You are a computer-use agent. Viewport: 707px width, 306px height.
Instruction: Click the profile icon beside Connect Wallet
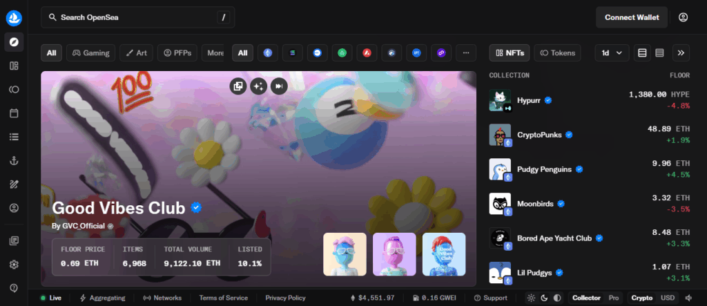click(x=684, y=17)
